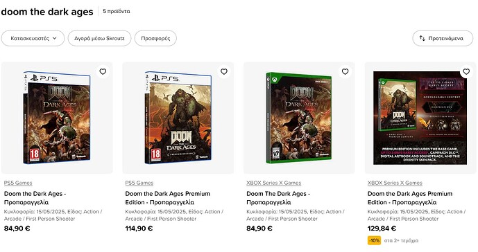The width and height of the screenshot is (478, 252).
Task: Open Doom the Dark Ages PS5 product title
Action: (x=35, y=198)
